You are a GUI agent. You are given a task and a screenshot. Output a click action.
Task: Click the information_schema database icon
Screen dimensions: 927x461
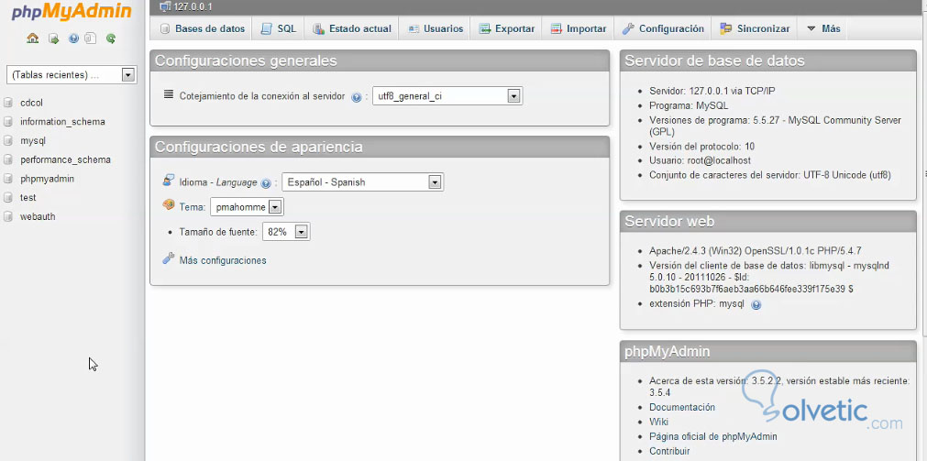pos(8,122)
